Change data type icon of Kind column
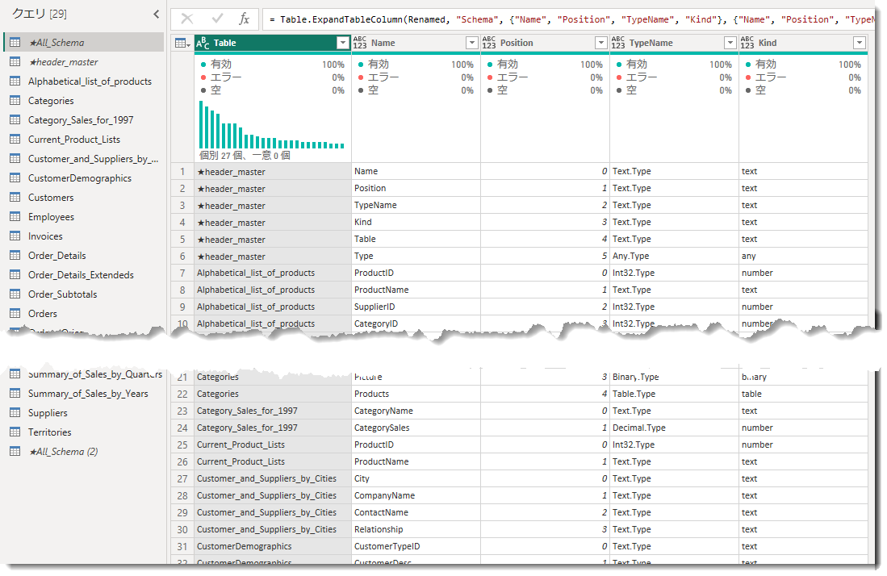The image size is (887, 576). click(747, 43)
